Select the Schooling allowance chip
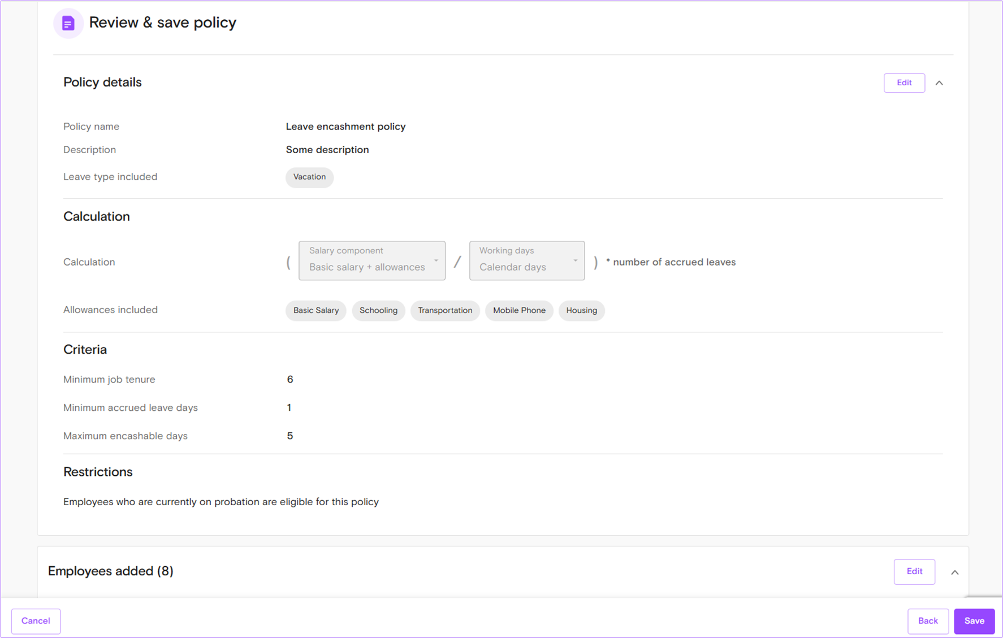This screenshot has width=1003, height=638. [x=378, y=310]
